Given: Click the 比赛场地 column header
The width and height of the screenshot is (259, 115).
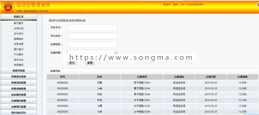Looking at the screenshot, I should (179, 77).
